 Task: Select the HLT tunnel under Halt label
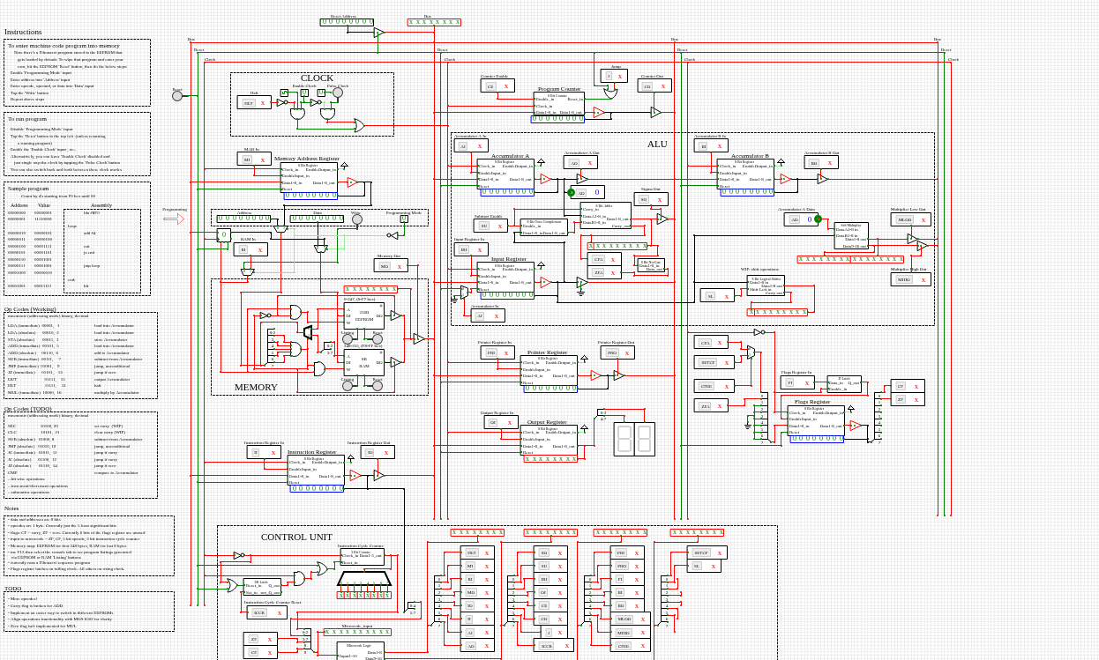coord(254,102)
